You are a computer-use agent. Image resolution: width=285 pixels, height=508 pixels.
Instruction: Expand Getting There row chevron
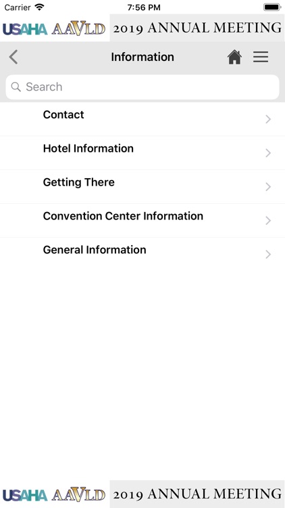(x=268, y=187)
